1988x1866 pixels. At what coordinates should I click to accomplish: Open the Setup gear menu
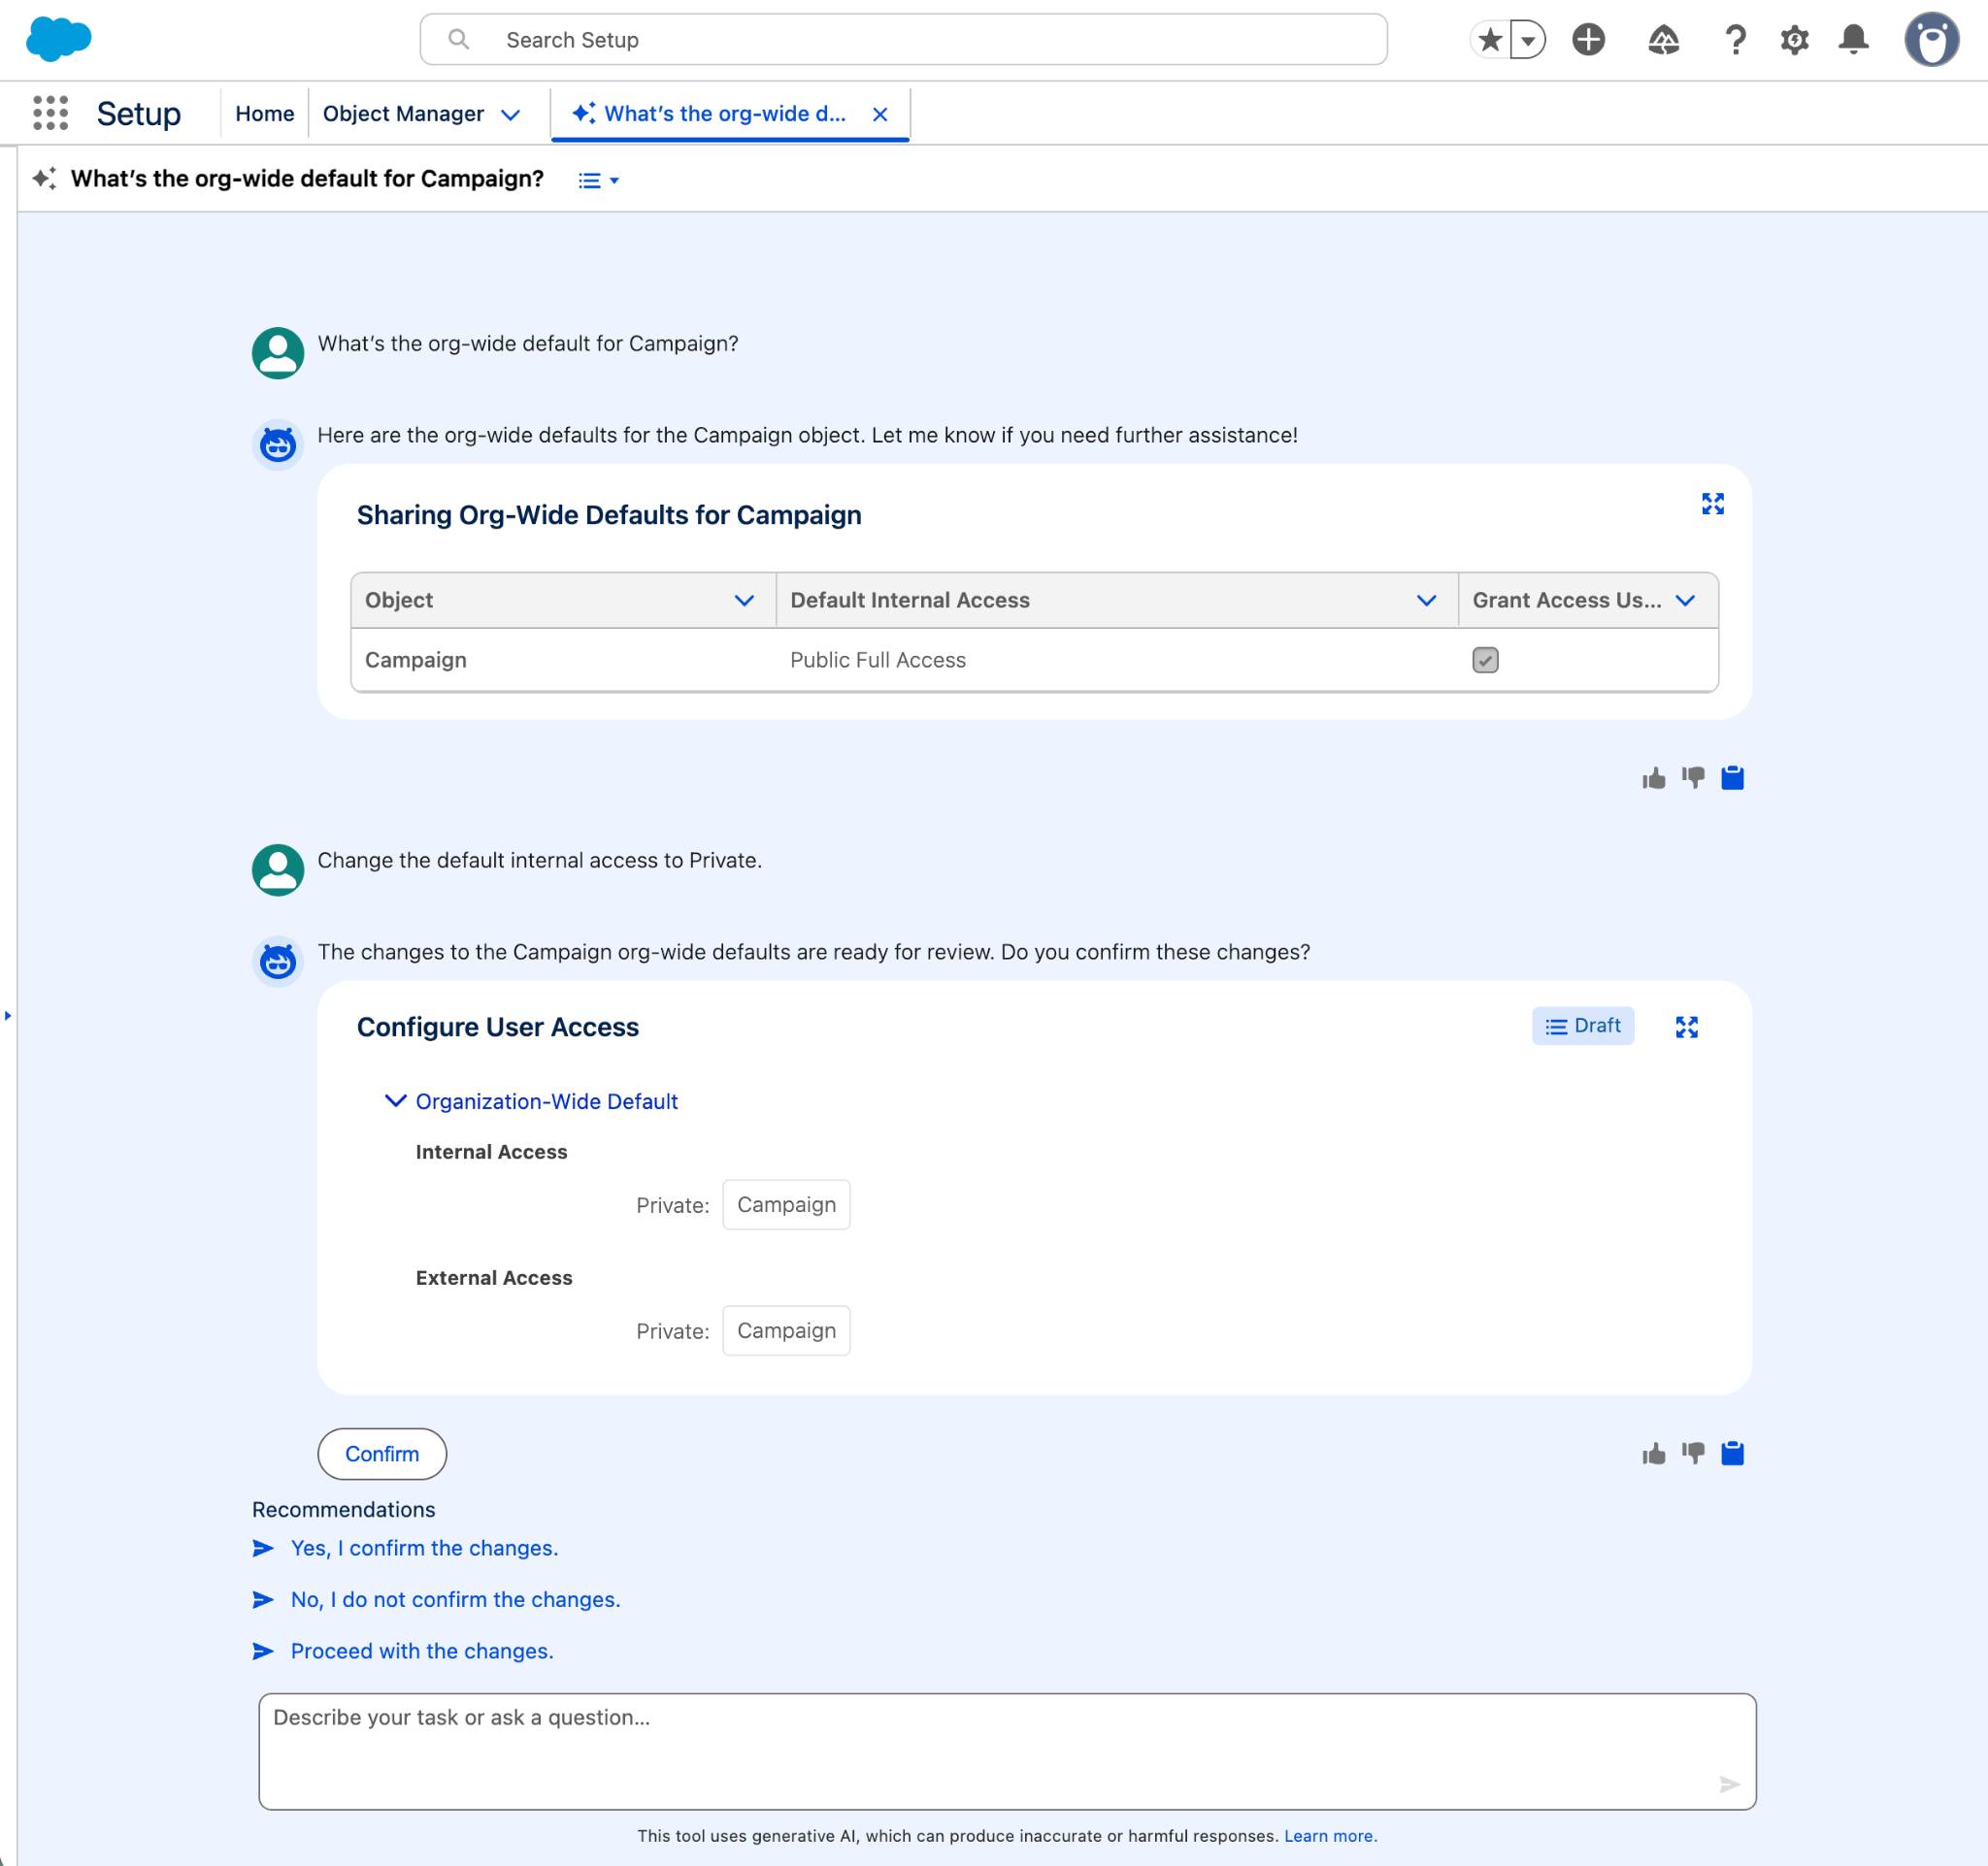pos(1794,40)
